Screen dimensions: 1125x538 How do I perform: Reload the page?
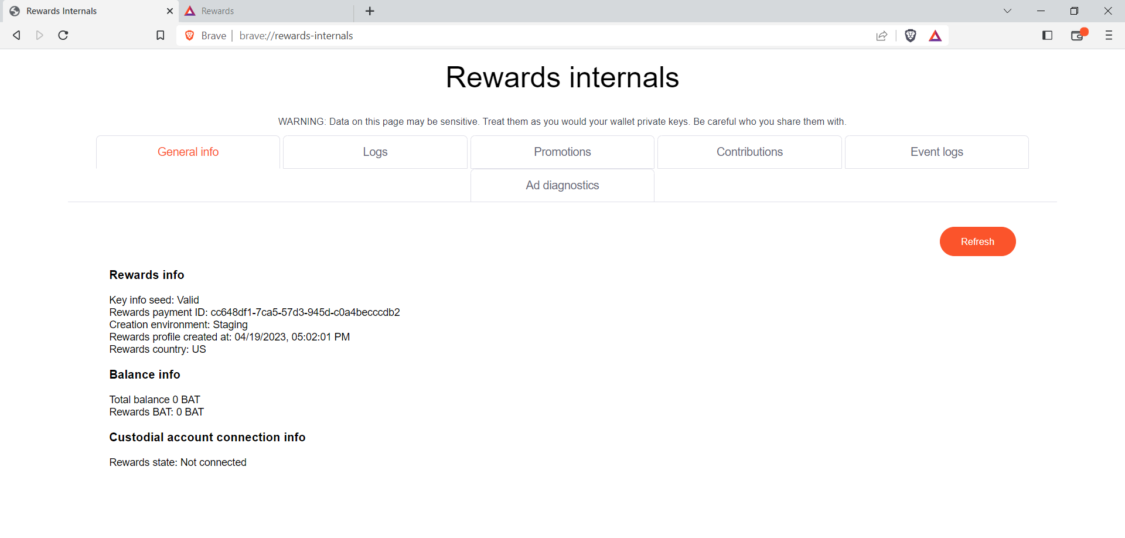(x=63, y=35)
